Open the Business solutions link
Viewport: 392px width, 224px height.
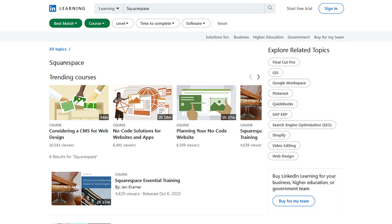(x=241, y=37)
